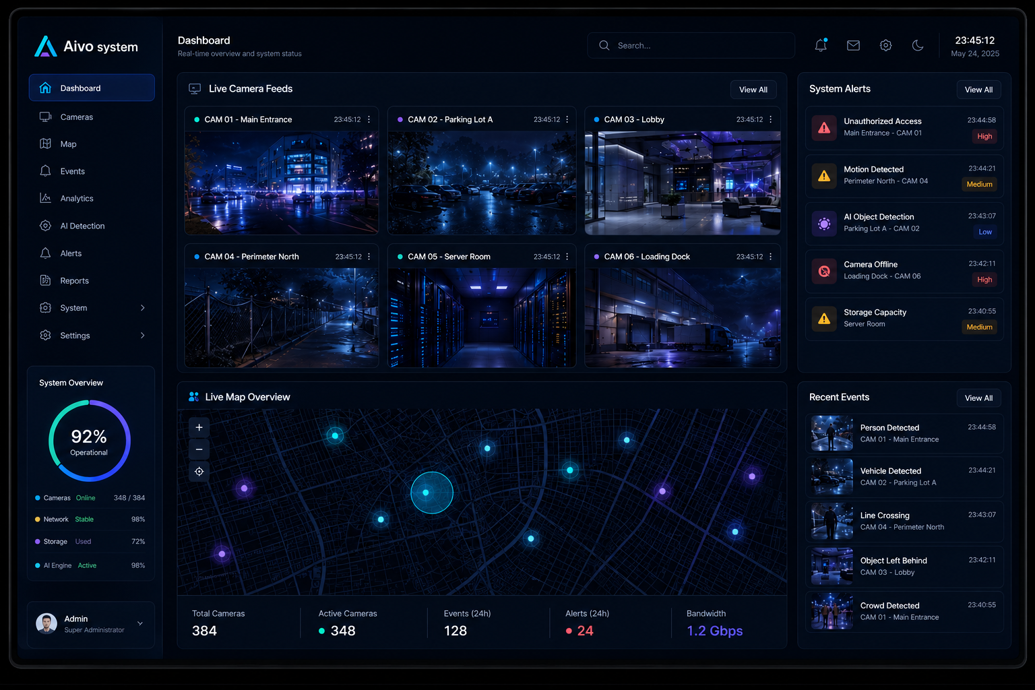Open Analytics in the sidebar
The image size is (1035, 690).
click(x=92, y=198)
